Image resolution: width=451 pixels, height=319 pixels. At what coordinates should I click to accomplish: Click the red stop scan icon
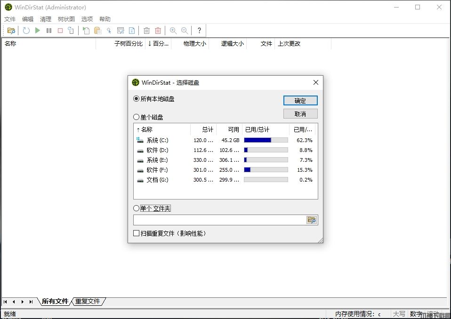60,31
